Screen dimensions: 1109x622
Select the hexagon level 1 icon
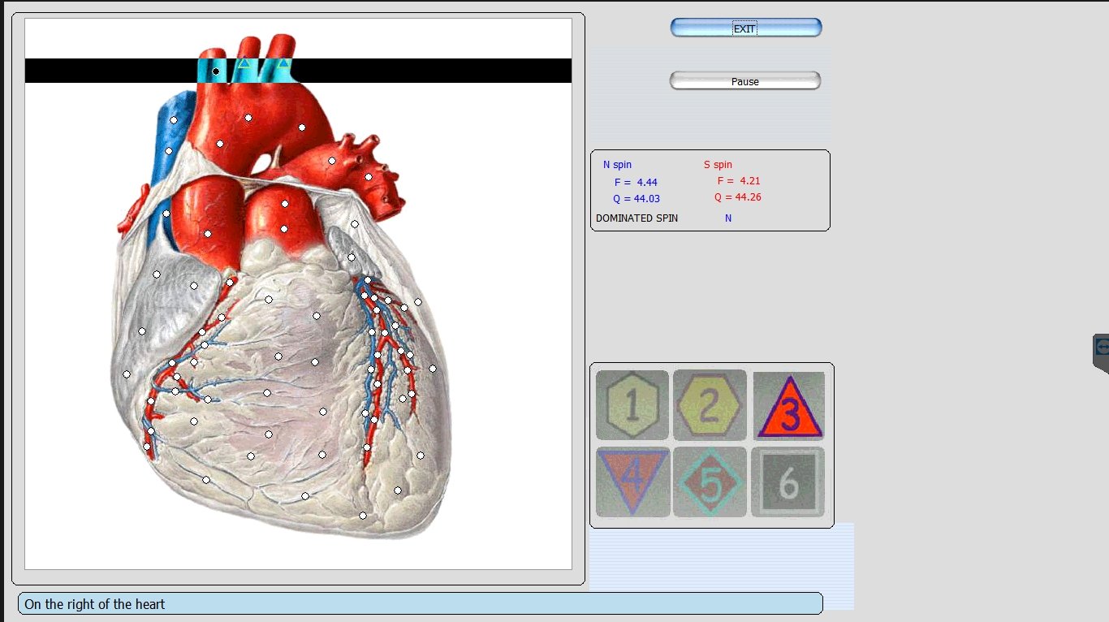click(632, 405)
